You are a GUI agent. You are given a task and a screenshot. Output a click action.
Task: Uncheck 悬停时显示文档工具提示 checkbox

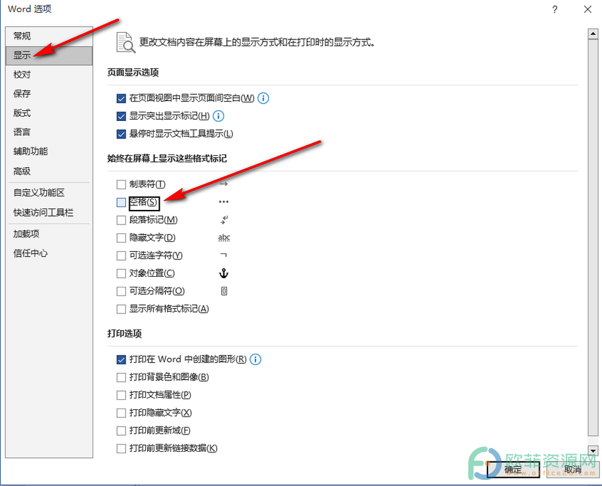[x=121, y=134]
